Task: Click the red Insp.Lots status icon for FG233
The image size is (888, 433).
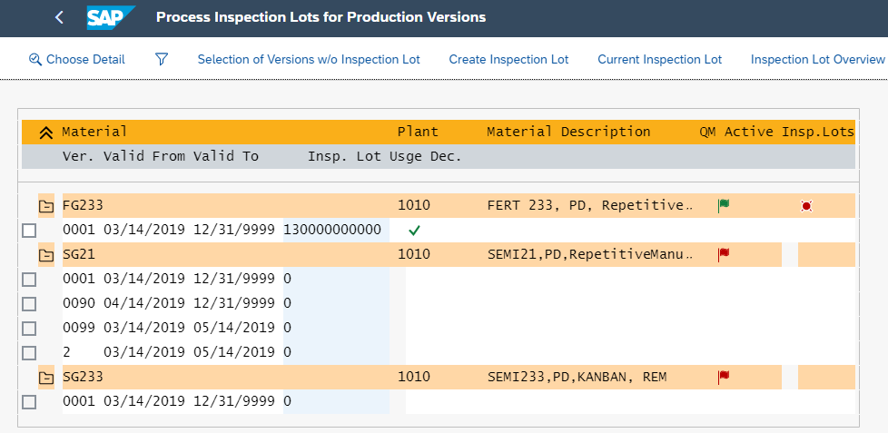Action: pos(806,206)
